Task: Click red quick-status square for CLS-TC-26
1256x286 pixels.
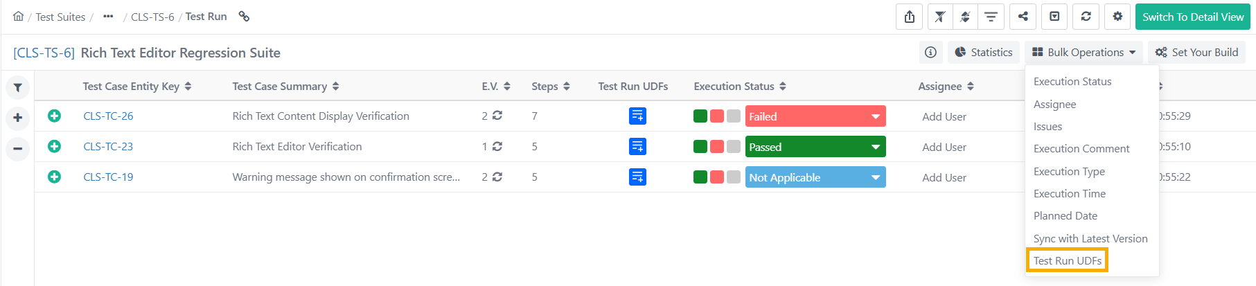Action: click(x=717, y=116)
